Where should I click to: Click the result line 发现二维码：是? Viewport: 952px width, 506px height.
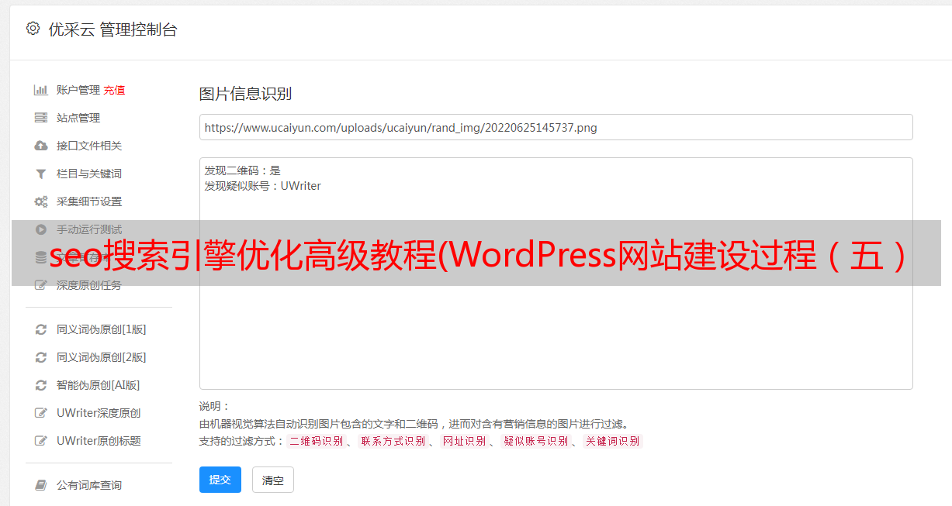click(x=243, y=170)
